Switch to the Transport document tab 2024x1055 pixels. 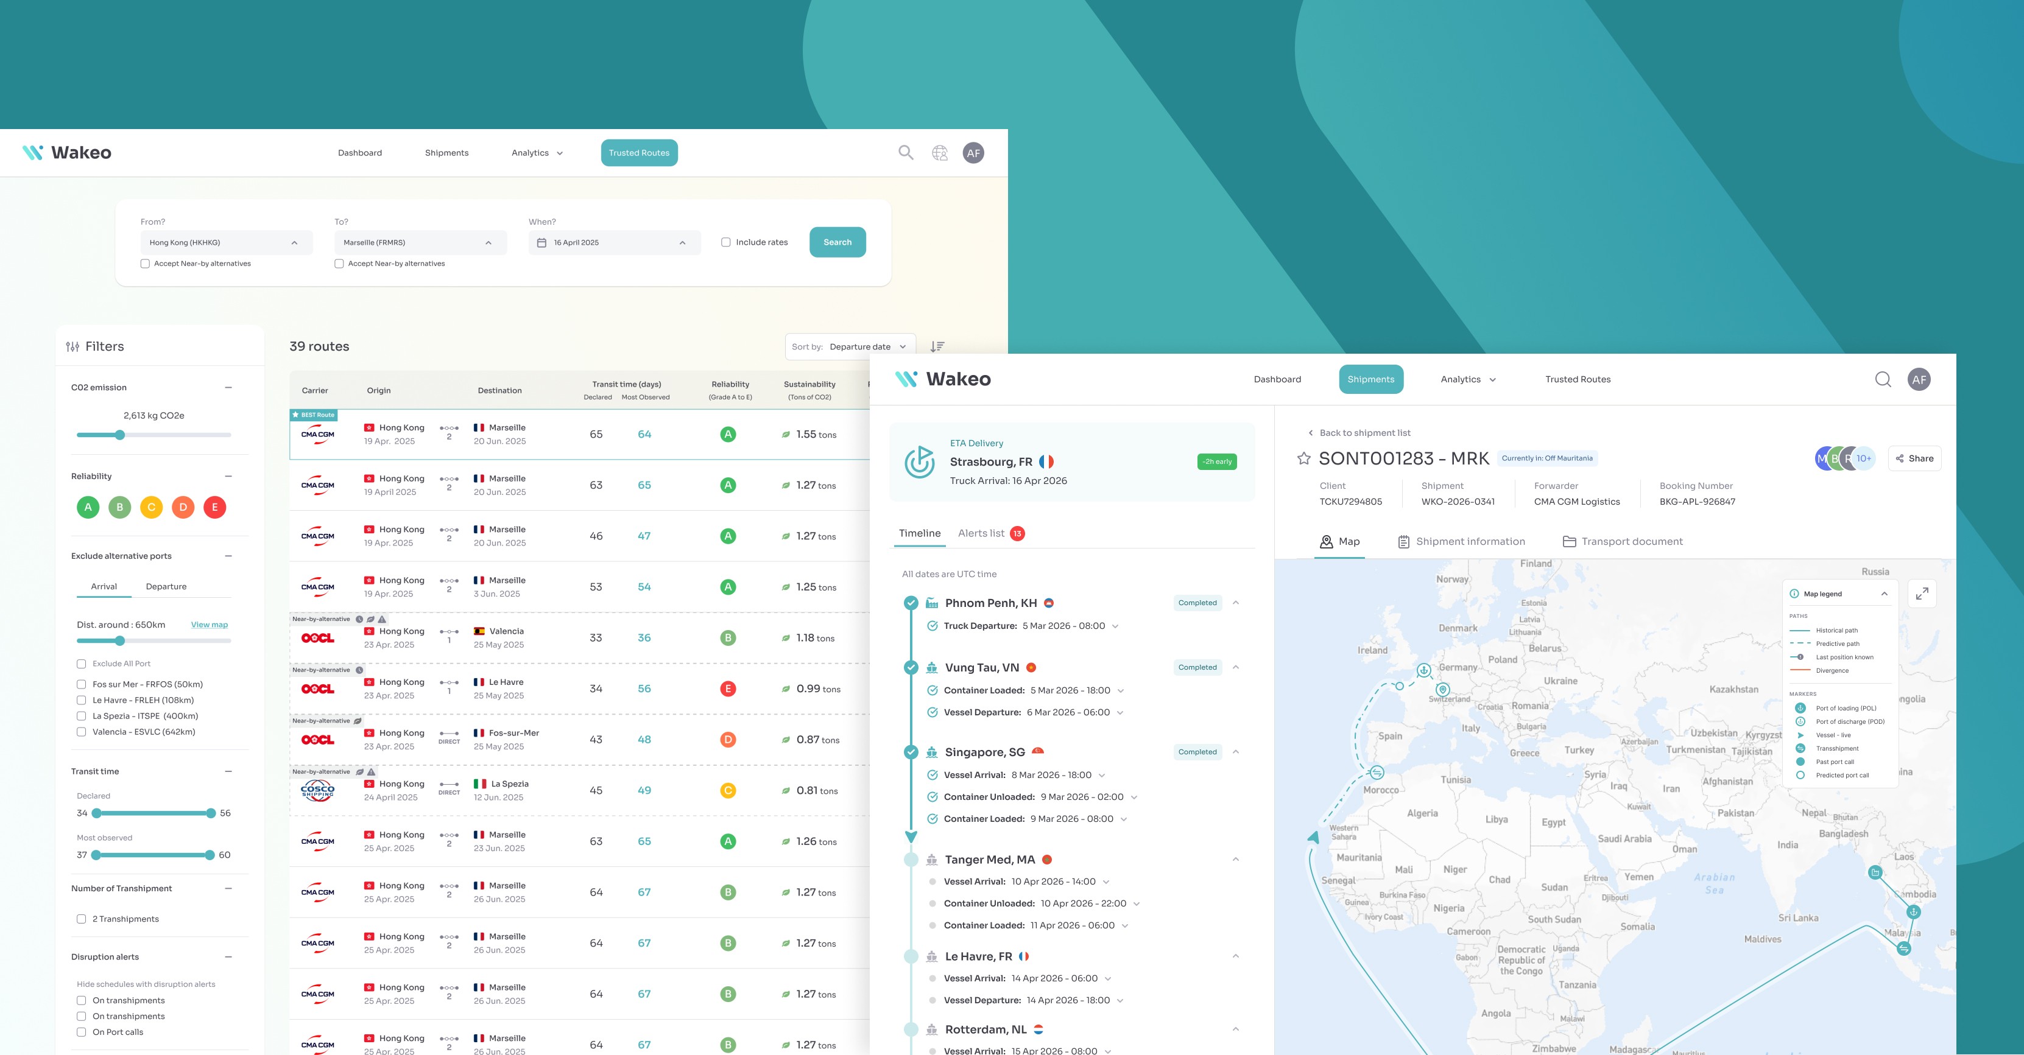pos(1623,541)
